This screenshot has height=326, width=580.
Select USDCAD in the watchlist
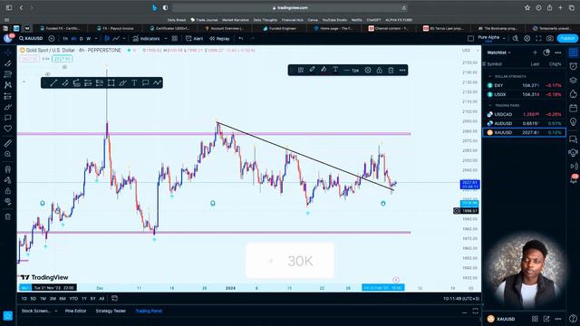(524, 114)
